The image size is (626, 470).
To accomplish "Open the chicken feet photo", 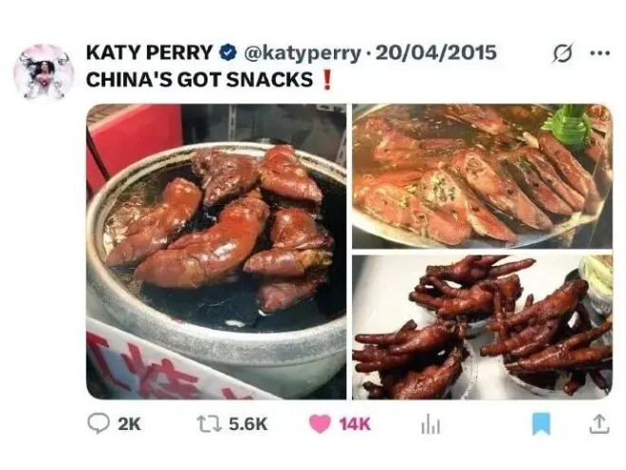I will click(482, 328).
